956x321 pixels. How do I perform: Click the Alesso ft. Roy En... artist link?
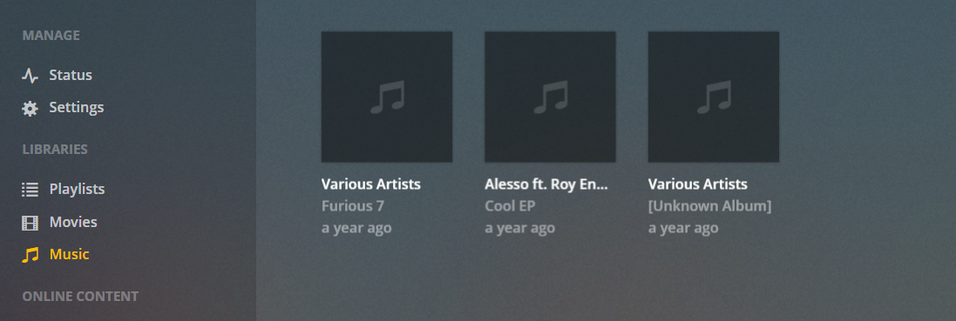(546, 184)
